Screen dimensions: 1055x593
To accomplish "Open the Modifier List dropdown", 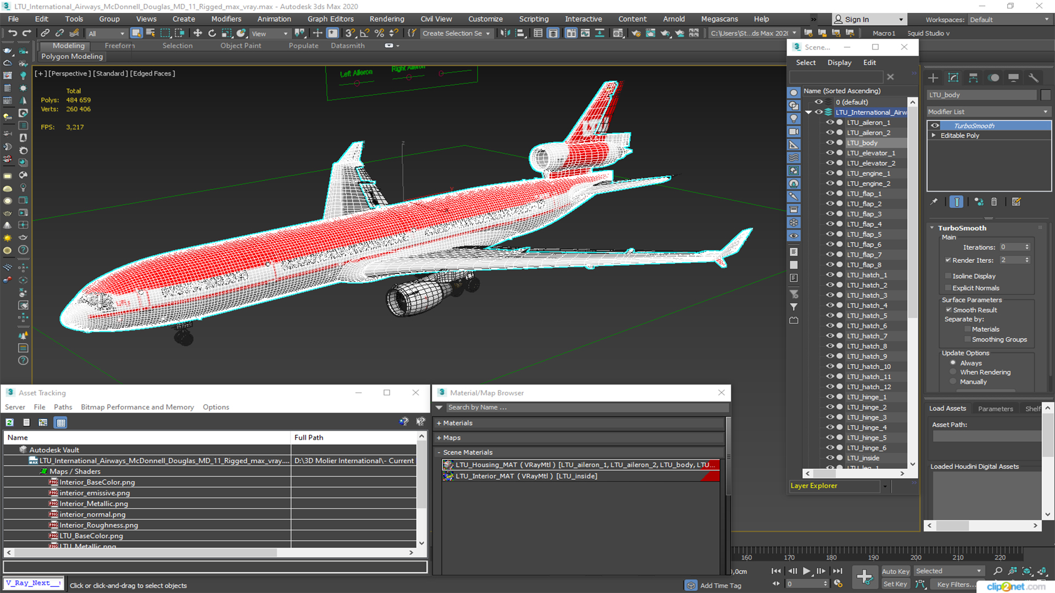I will (989, 111).
